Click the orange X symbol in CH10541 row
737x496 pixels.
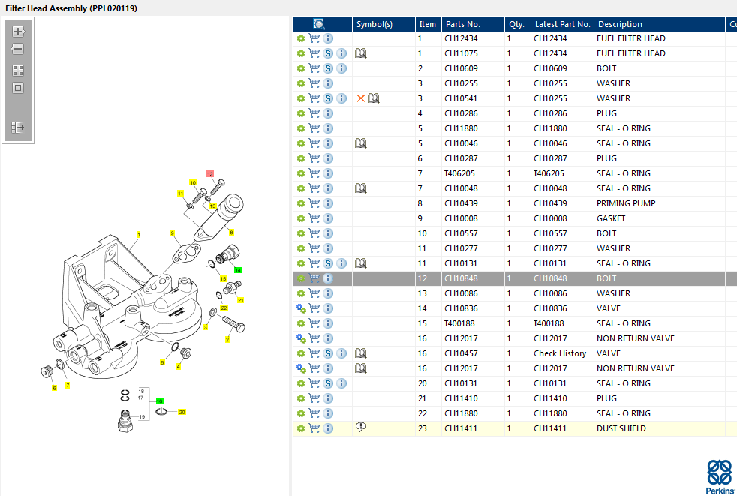click(361, 98)
